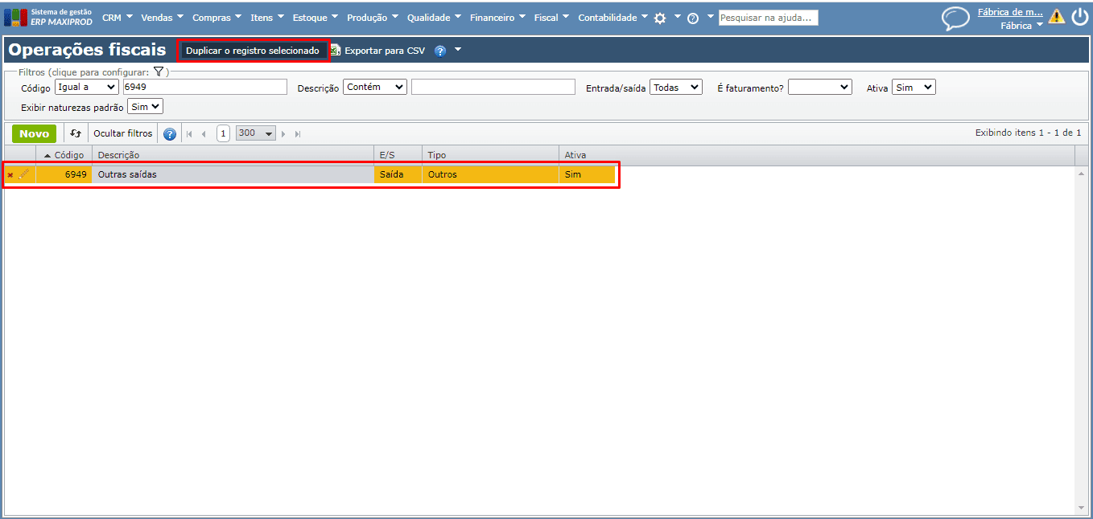This screenshot has height=519, width=1093.
Task: Click the blue help icon beside Exportar para CSV
Action: coord(440,51)
